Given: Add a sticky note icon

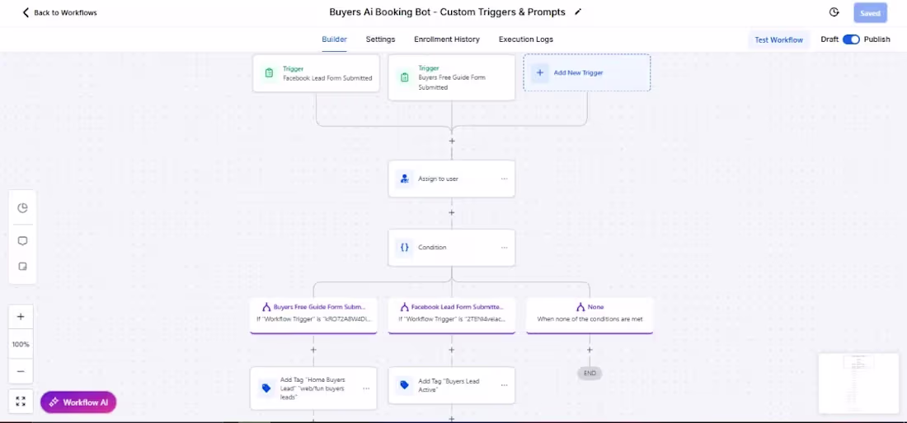Looking at the screenshot, I should point(22,267).
